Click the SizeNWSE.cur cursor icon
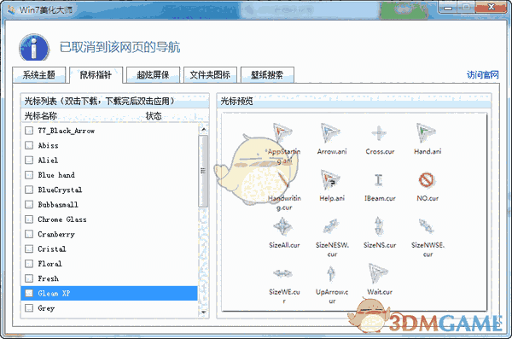This screenshot has height=339, width=512. 426,226
